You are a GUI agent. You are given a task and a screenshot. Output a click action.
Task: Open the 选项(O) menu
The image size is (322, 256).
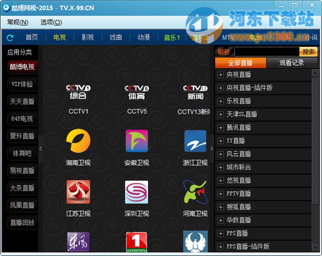pyautogui.click(x=51, y=22)
